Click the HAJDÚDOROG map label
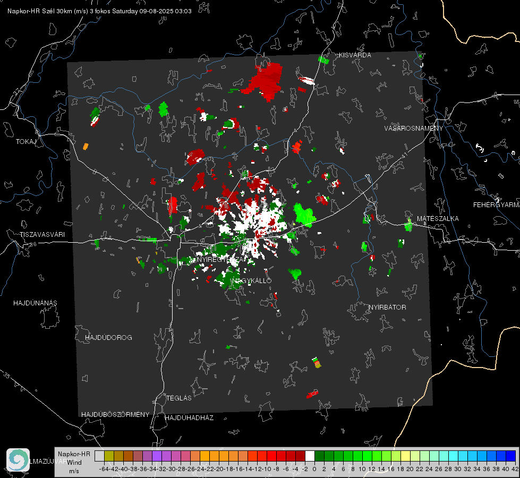Image resolution: width=520 pixels, height=478 pixels. (x=108, y=338)
